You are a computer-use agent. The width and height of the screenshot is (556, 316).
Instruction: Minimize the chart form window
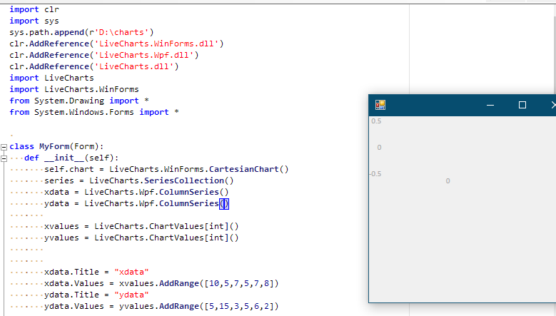pyautogui.click(x=490, y=105)
